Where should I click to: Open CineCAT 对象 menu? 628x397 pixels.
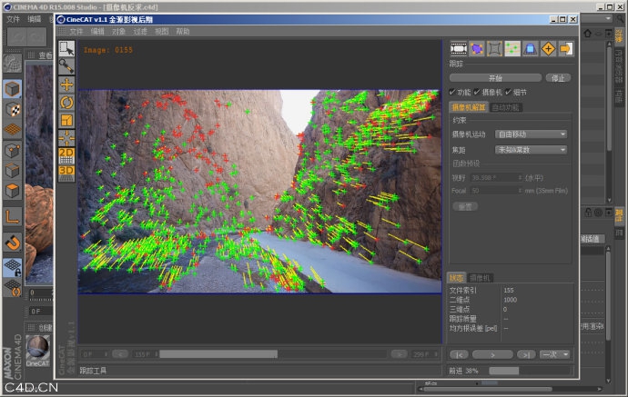118,32
